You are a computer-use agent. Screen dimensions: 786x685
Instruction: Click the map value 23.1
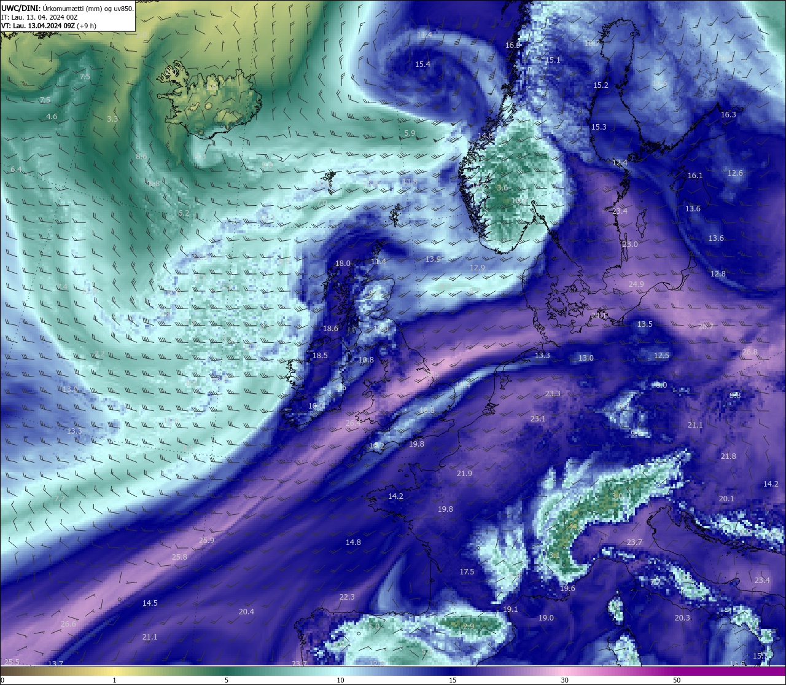[x=538, y=419]
